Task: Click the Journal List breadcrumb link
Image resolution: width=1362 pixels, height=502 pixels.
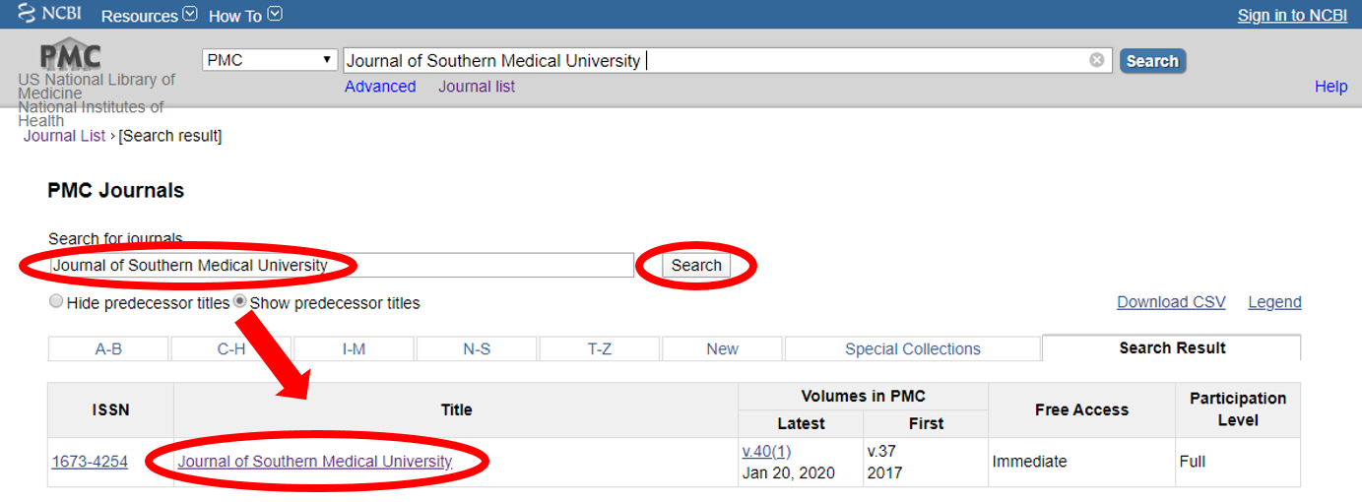Action: (x=64, y=136)
